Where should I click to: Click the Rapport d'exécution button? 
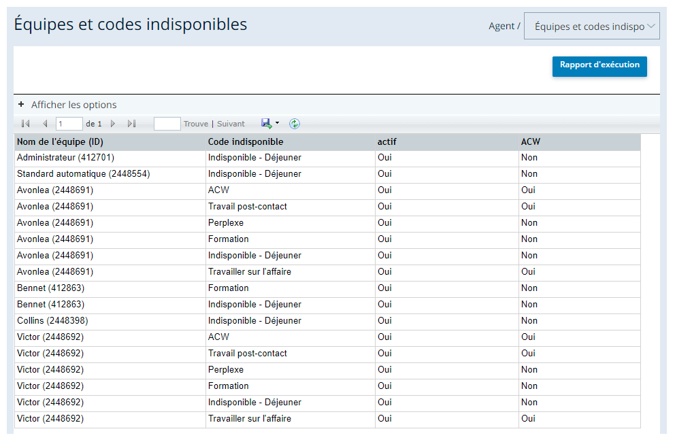(599, 66)
